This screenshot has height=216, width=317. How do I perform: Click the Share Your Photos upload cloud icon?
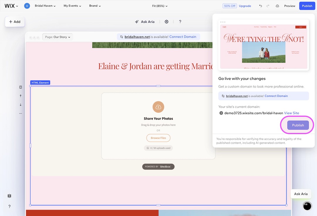pos(158,107)
